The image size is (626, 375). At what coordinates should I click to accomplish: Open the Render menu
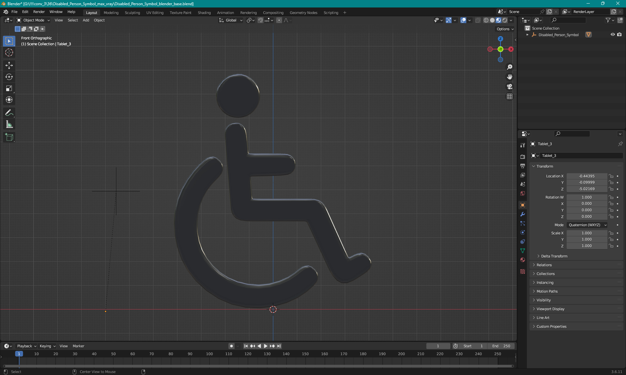[x=39, y=12]
